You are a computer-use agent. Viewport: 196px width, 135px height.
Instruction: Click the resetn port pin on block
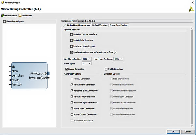coord(10,80)
